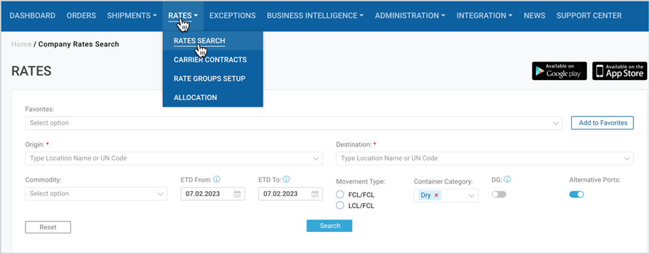Click the ETD From info icon

[217, 180]
